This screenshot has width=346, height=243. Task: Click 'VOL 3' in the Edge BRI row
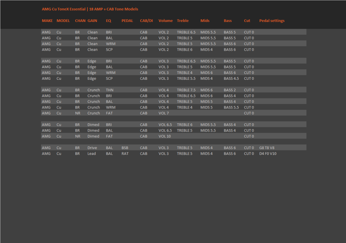pyautogui.click(x=164, y=61)
